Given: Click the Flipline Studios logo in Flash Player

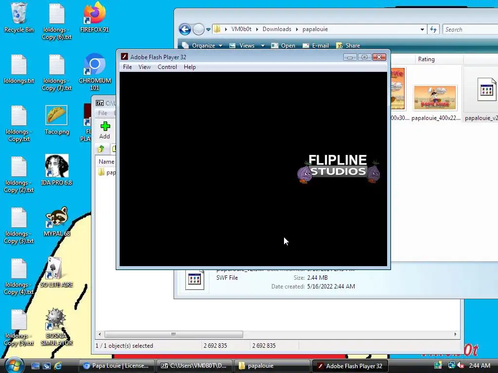Looking at the screenshot, I should (x=338, y=169).
